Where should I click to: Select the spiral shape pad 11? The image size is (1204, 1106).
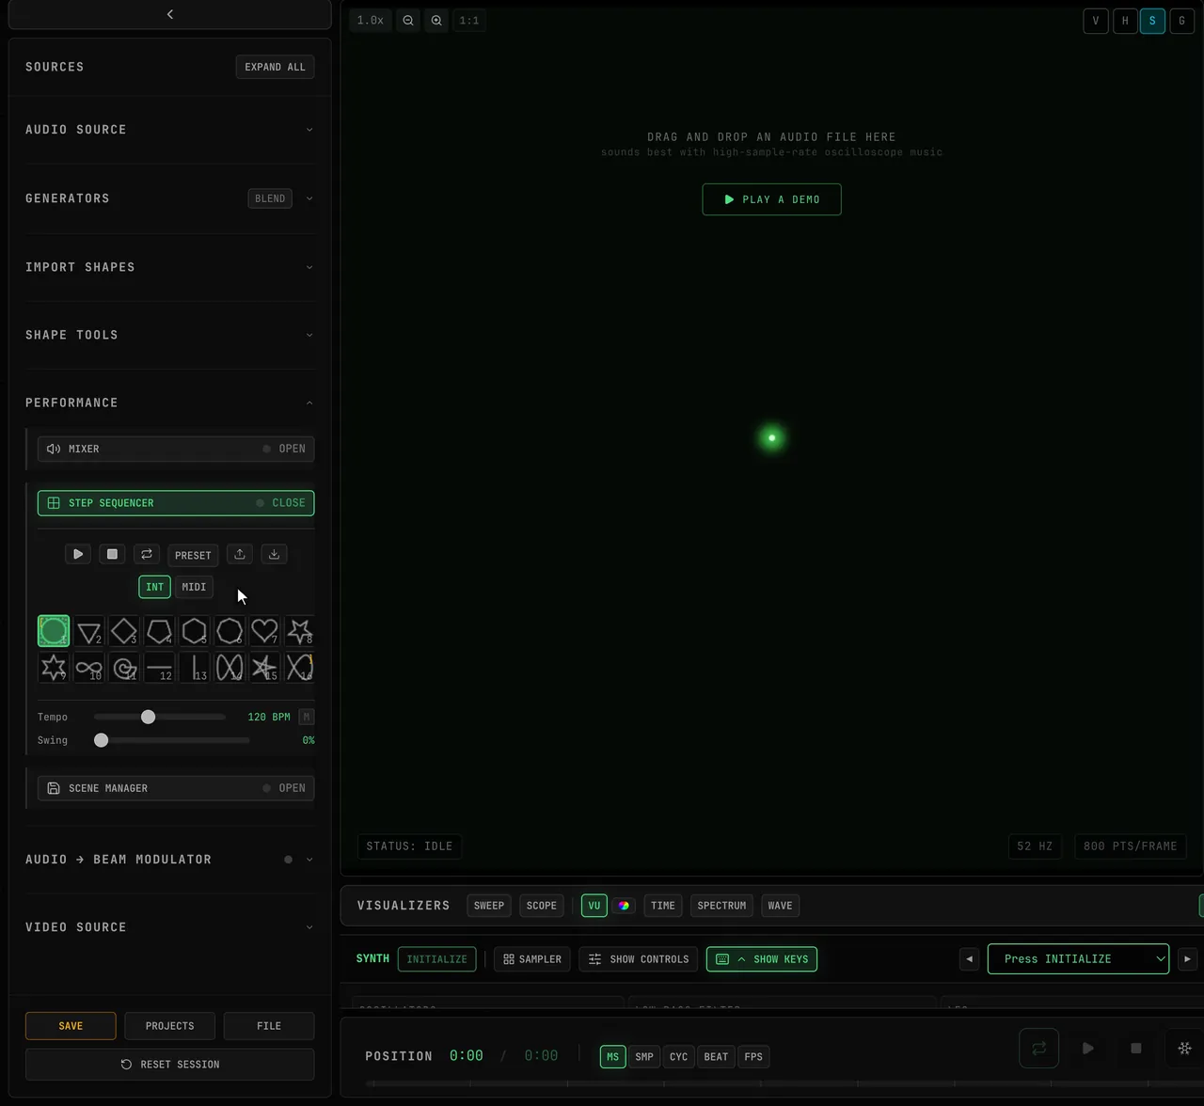tap(124, 668)
